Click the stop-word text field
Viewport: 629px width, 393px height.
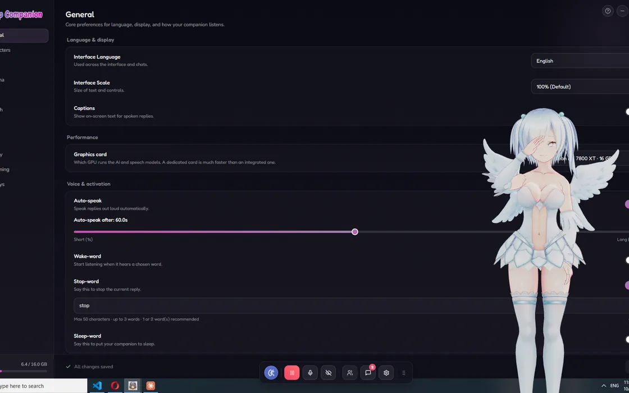[352, 305]
